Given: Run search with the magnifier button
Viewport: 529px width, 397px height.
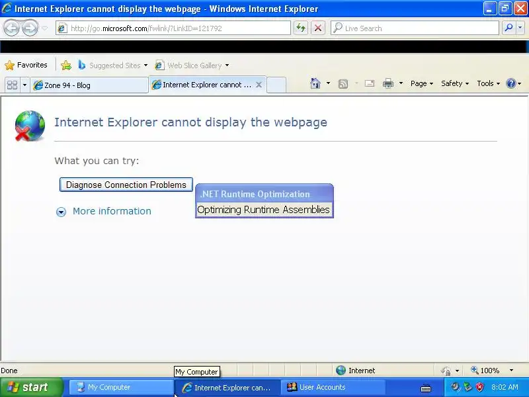Looking at the screenshot, I should [x=509, y=28].
